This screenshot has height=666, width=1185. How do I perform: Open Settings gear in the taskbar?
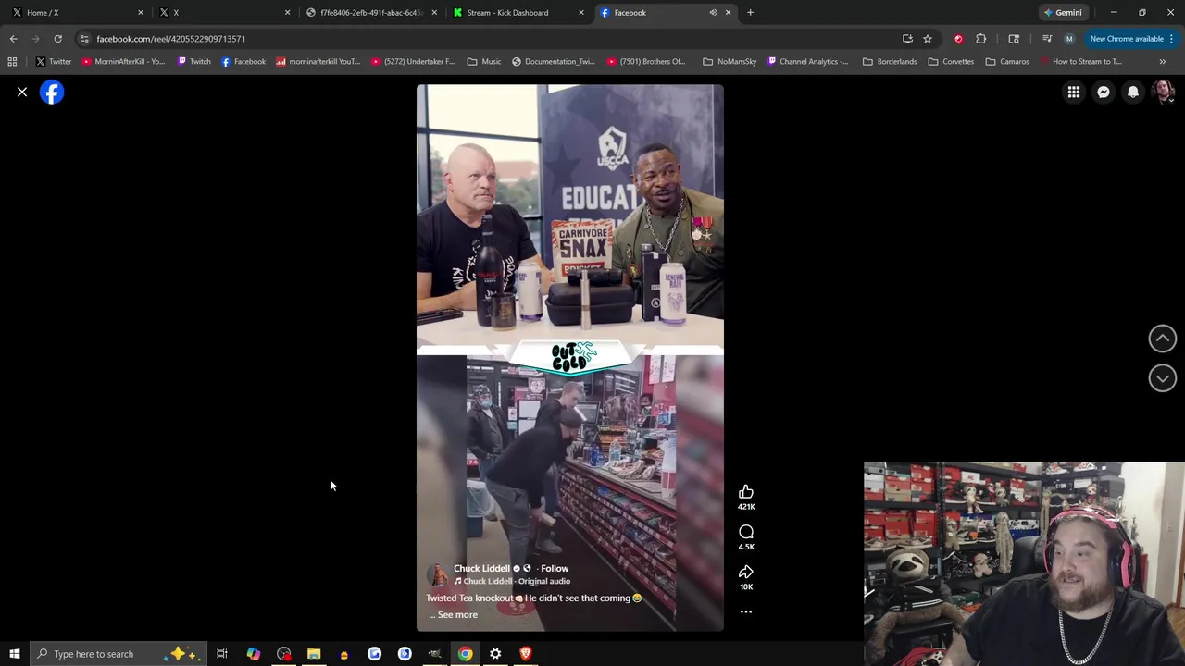(x=495, y=654)
